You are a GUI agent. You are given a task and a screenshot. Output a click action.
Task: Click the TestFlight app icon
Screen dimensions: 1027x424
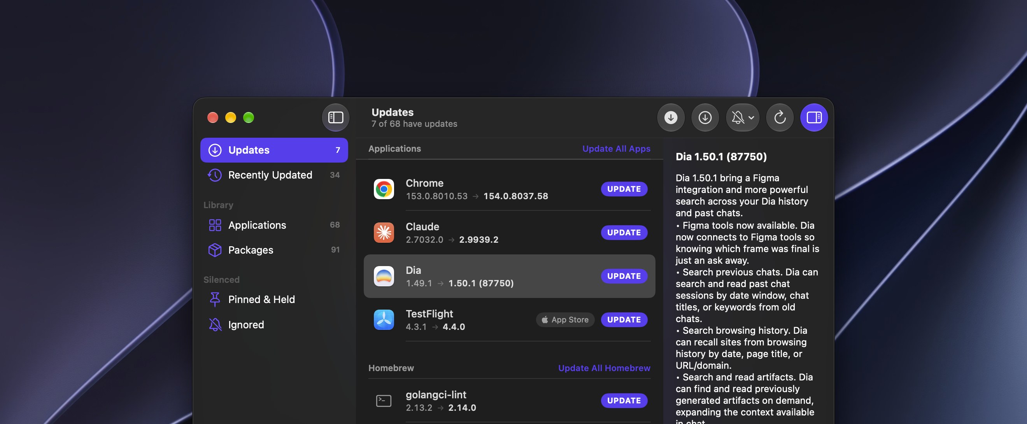tap(384, 320)
